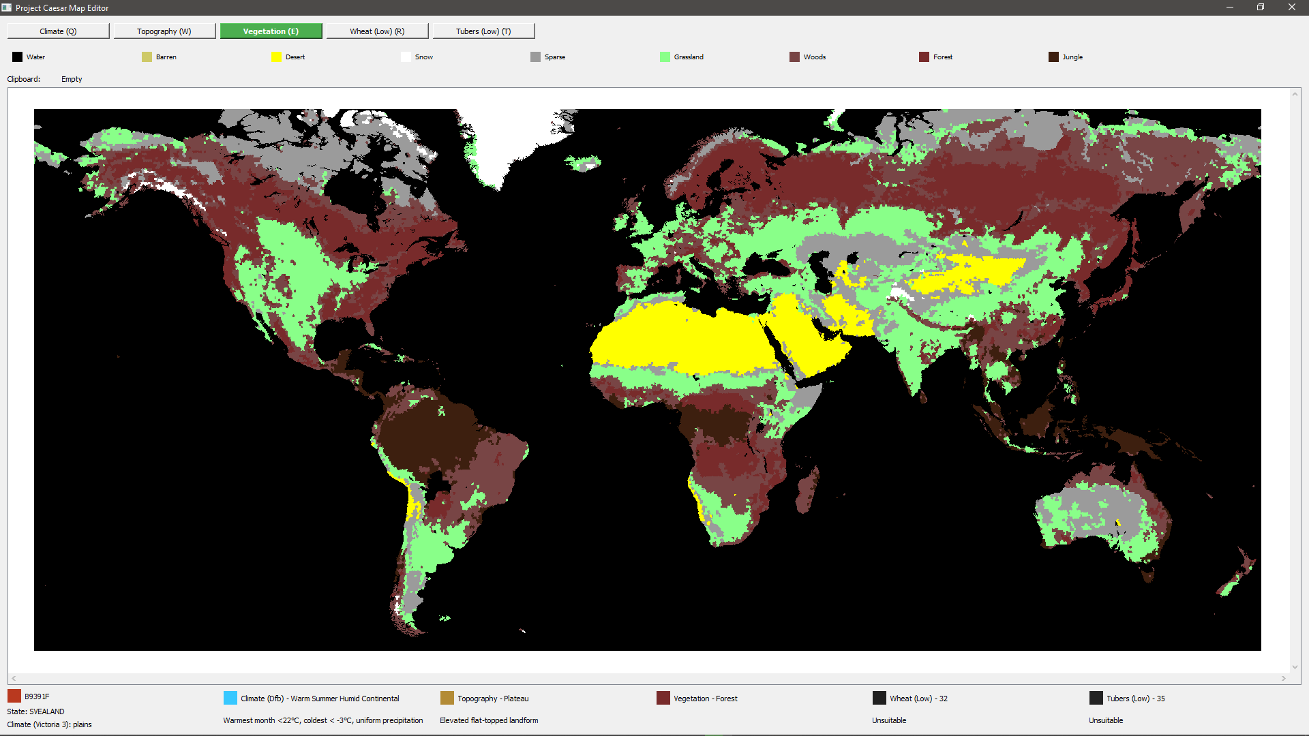The image size is (1309, 736).
Task: Click the vertical scrollbar down arrow
Action: click(1295, 668)
